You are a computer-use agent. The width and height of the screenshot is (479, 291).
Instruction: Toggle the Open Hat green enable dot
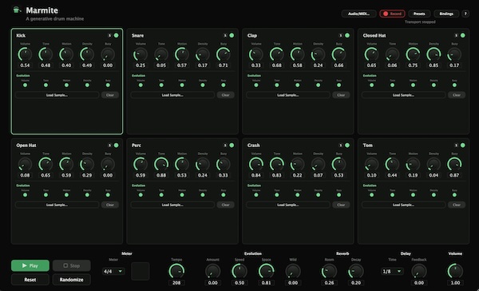[x=117, y=145]
